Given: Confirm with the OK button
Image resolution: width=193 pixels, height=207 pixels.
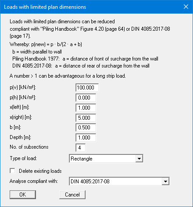Looking at the screenshot, I should coord(23,195).
